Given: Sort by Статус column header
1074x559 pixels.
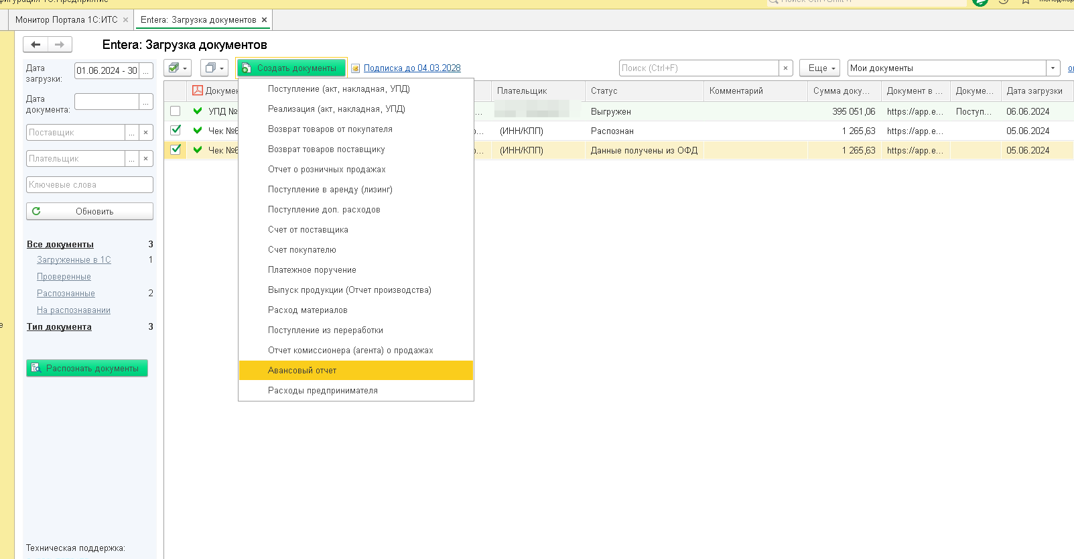Looking at the screenshot, I should click(x=645, y=90).
